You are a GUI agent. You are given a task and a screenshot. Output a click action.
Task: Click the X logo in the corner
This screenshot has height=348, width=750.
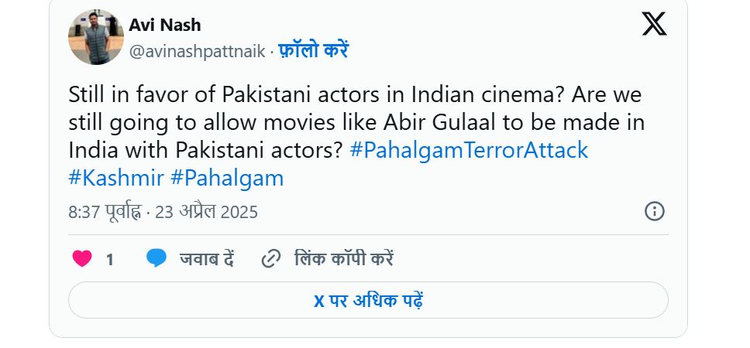pyautogui.click(x=654, y=25)
